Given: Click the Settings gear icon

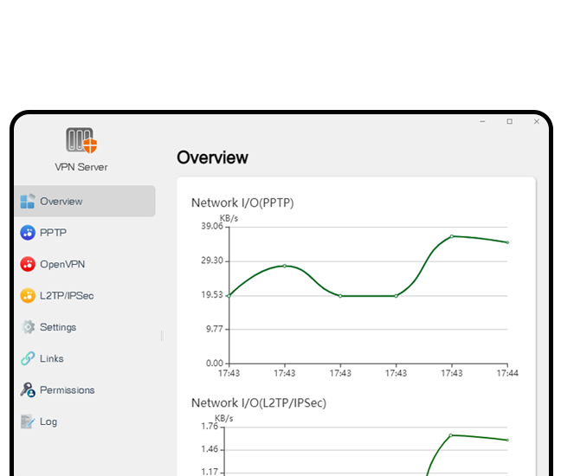Looking at the screenshot, I should (x=28, y=327).
